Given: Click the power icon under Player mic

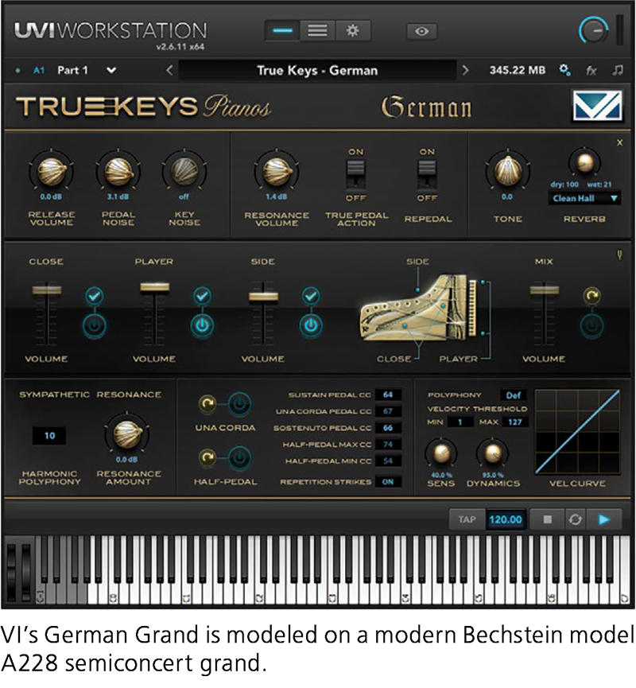Looking at the screenshot, I should click(203, 325).
